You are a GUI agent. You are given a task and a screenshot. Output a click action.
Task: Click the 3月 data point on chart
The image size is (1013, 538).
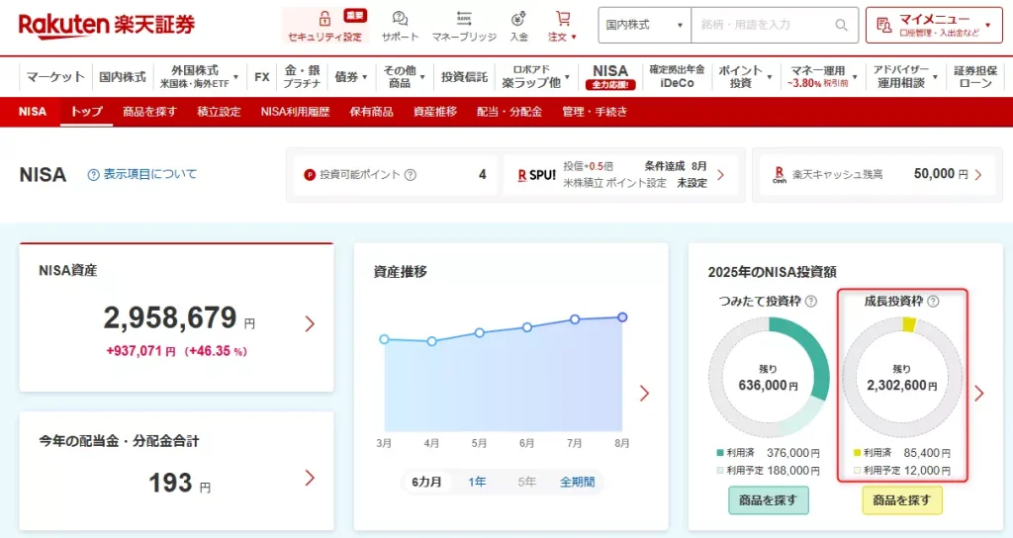click(385, 339)
